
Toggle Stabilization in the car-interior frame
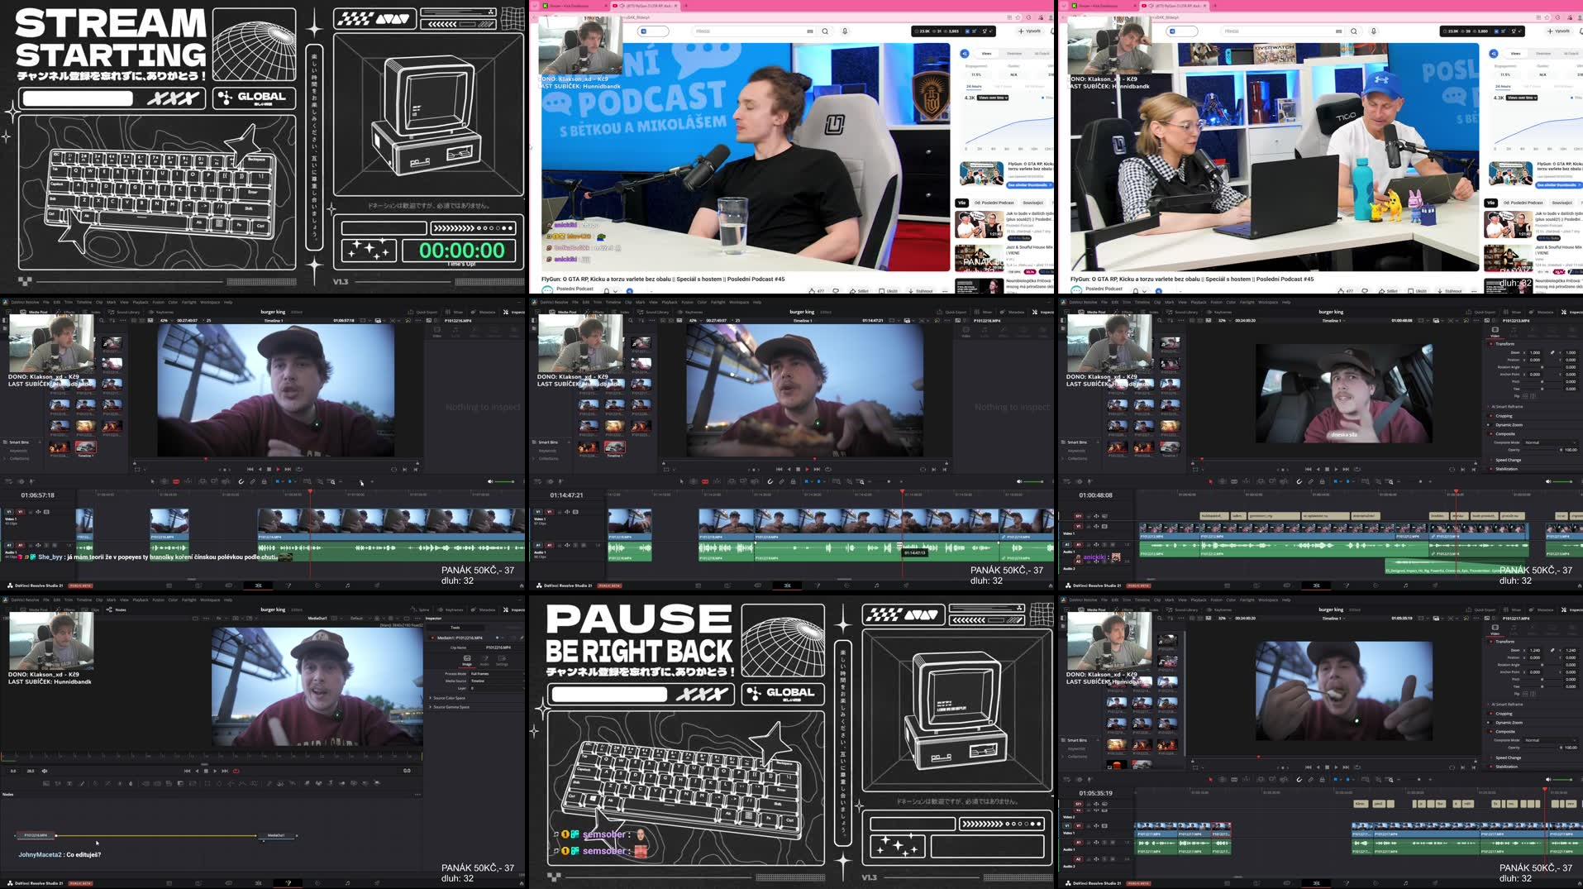pos(1491,469)
